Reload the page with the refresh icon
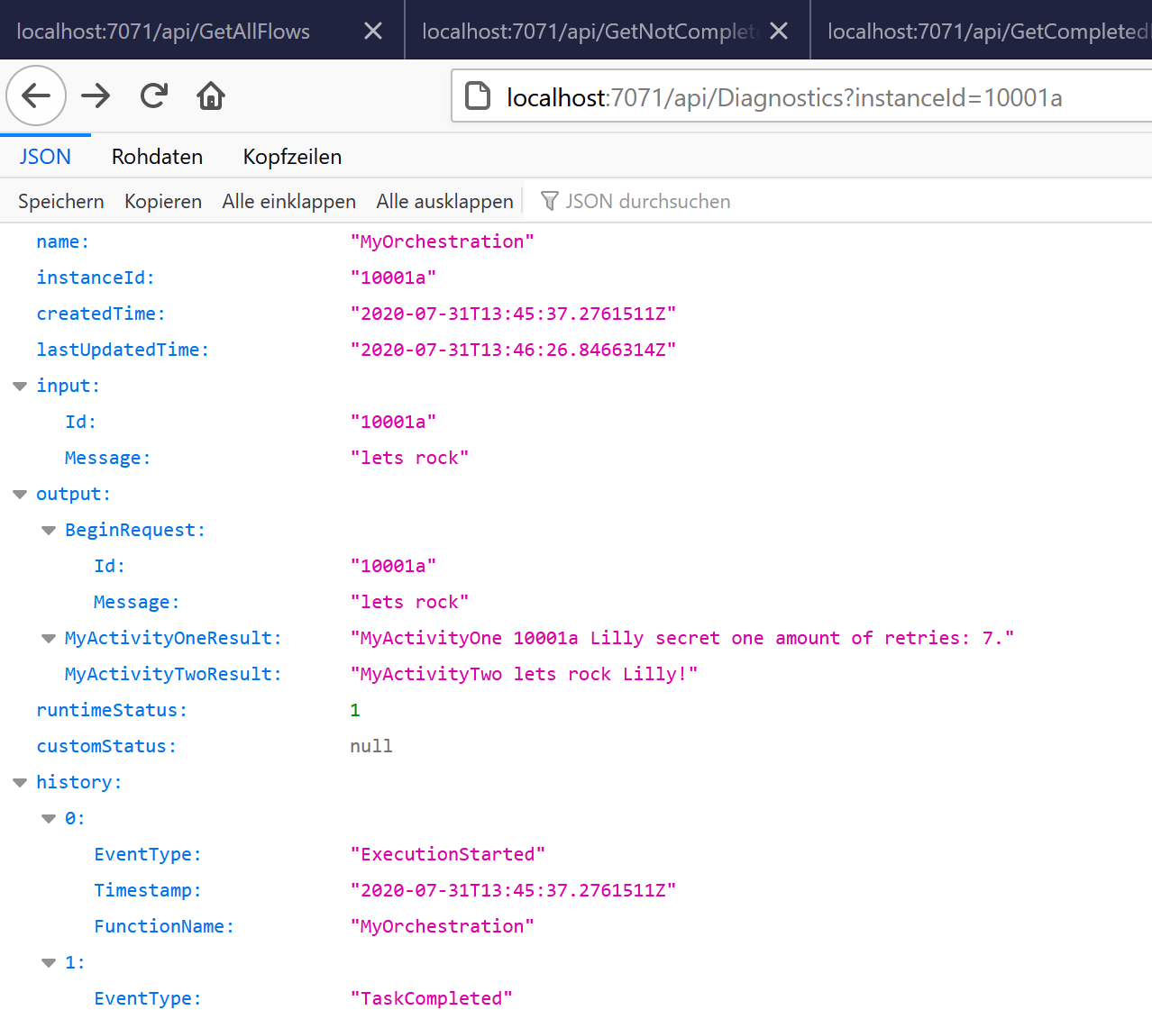 [154, 96]
